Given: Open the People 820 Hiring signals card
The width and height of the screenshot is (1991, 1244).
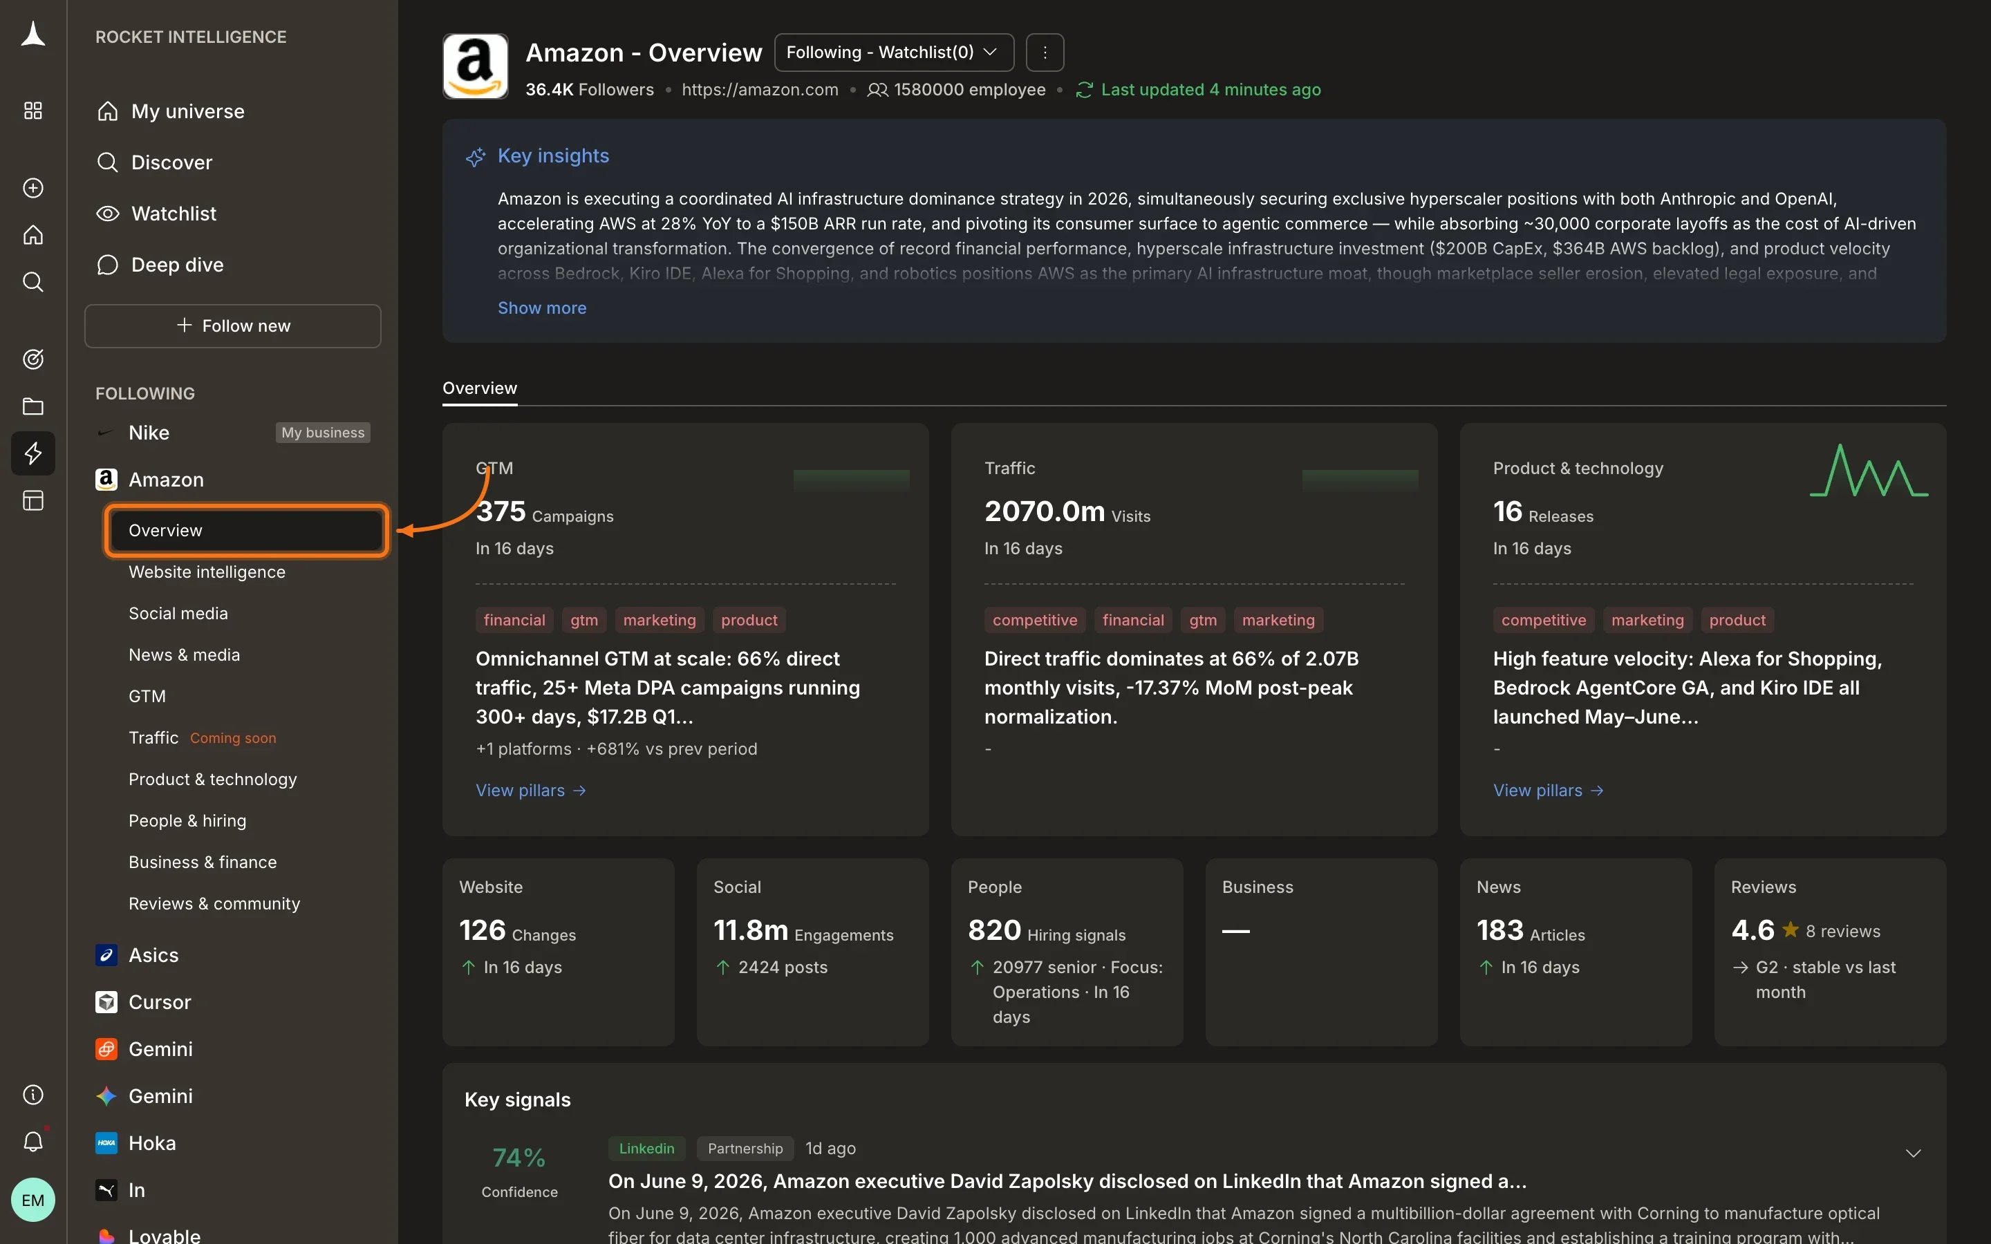Looking at the screenshot, I should pyautogui.click(x=1067, y=953).
